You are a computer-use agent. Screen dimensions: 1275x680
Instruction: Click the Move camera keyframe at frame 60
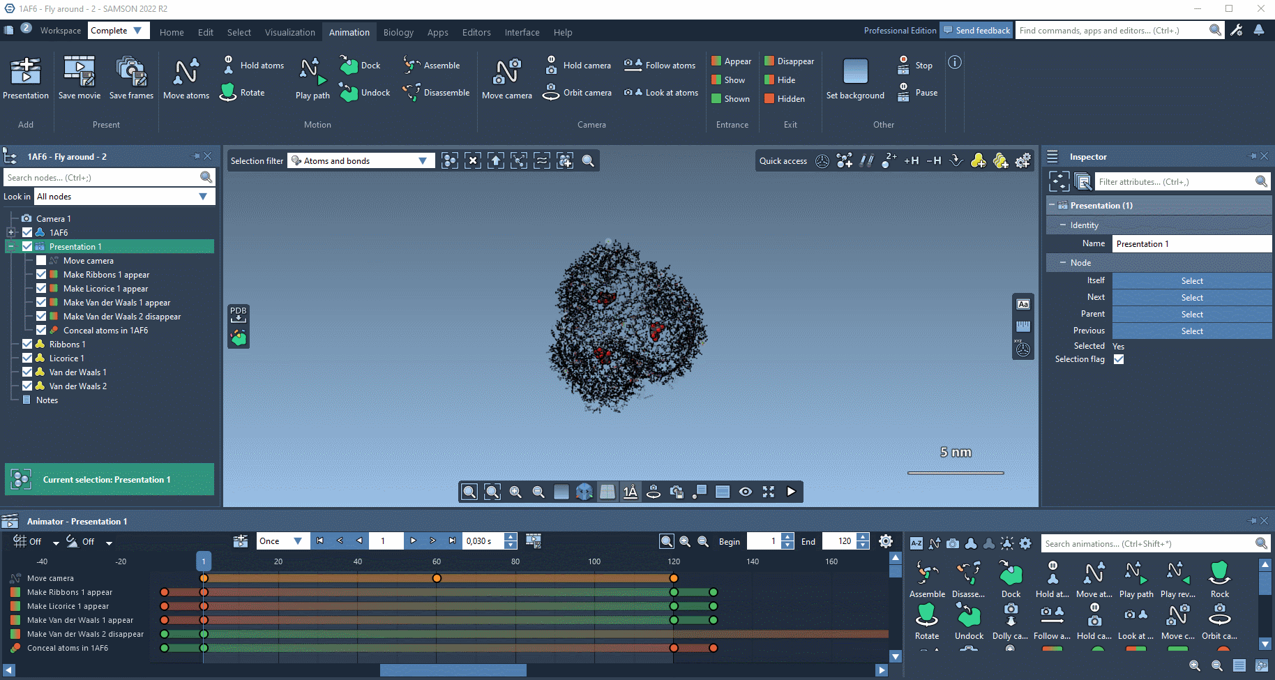pos(437,578)
